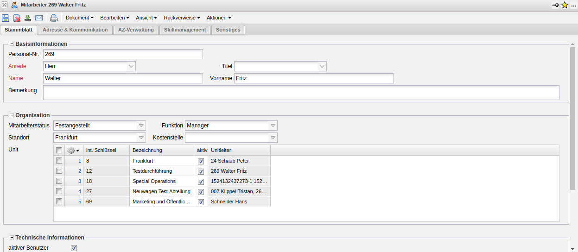
Task: Click the delete document icon with red X
Action: (x=17, y=18)
